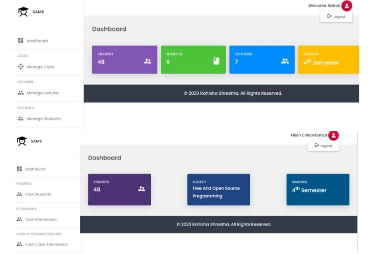This screenshot has height=254, width=368.
Task: Click the Manage Lecturer sidebar icon
Action: pos(21,93)
